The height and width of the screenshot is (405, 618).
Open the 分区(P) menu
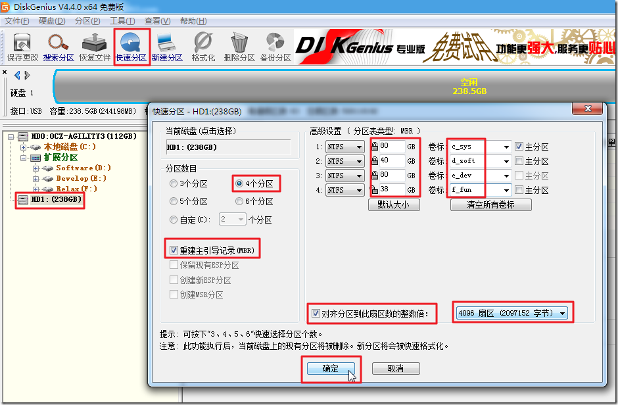click(87, 21)
